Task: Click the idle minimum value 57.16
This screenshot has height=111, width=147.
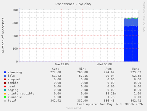Action: pyautogui.click(x=83, y=76)
